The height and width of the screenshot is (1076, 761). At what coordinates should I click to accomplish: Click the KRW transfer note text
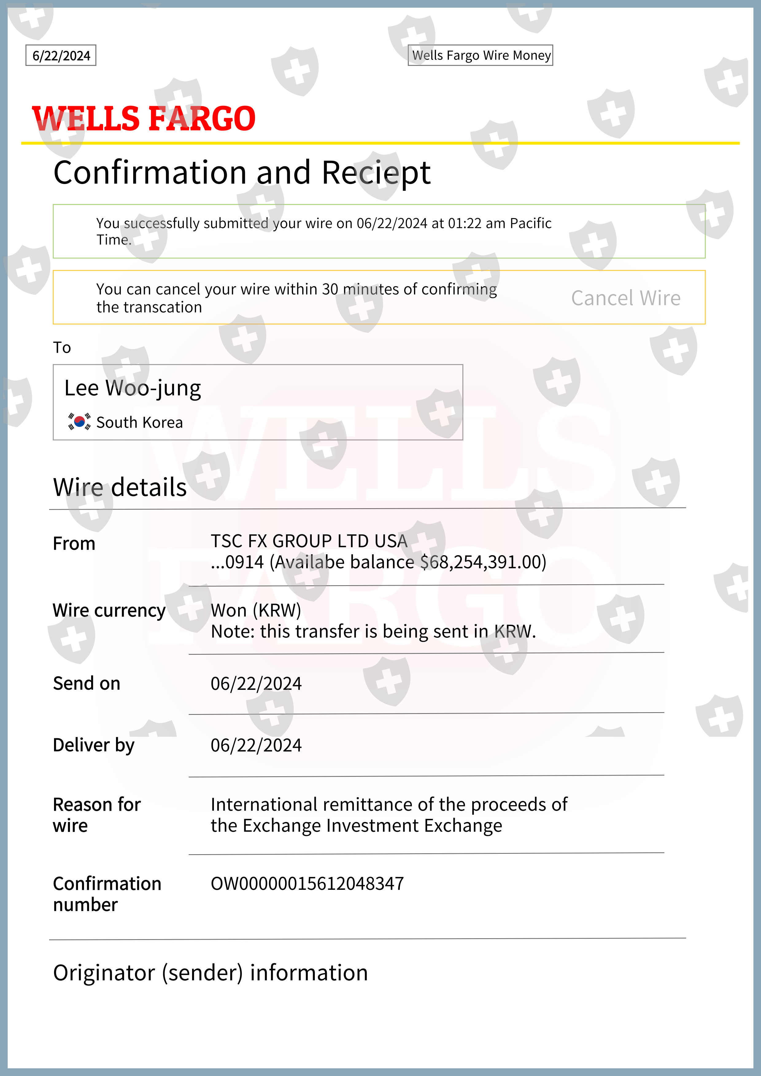click(x=373, y=632)
